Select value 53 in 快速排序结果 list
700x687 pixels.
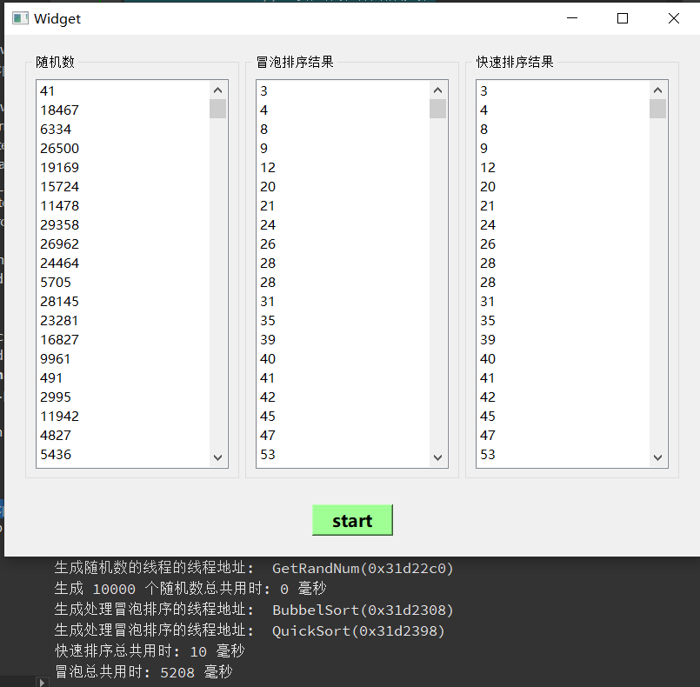[563, 455]
